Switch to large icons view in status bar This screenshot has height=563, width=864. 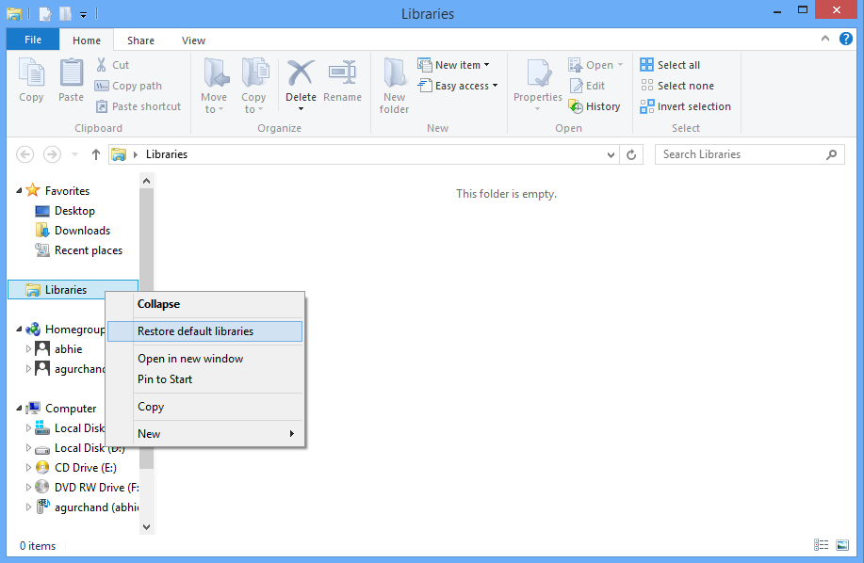point(842,545)
